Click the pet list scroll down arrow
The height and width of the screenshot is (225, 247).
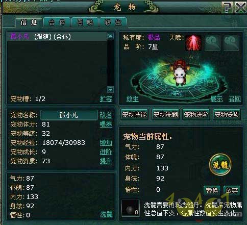coord(111,89)
